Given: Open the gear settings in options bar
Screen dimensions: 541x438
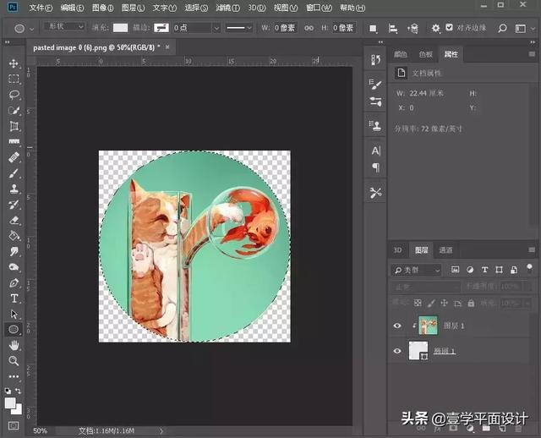Looking at the screenshot, I should [x=436, y=28].
